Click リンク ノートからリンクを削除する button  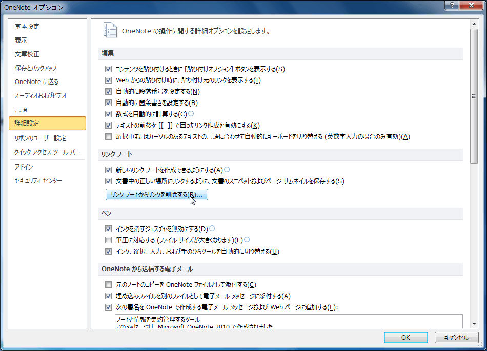156,195
